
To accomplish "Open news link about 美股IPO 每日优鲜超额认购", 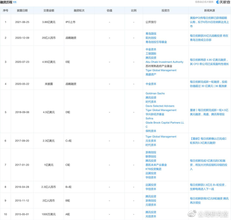I will (209, 22).
